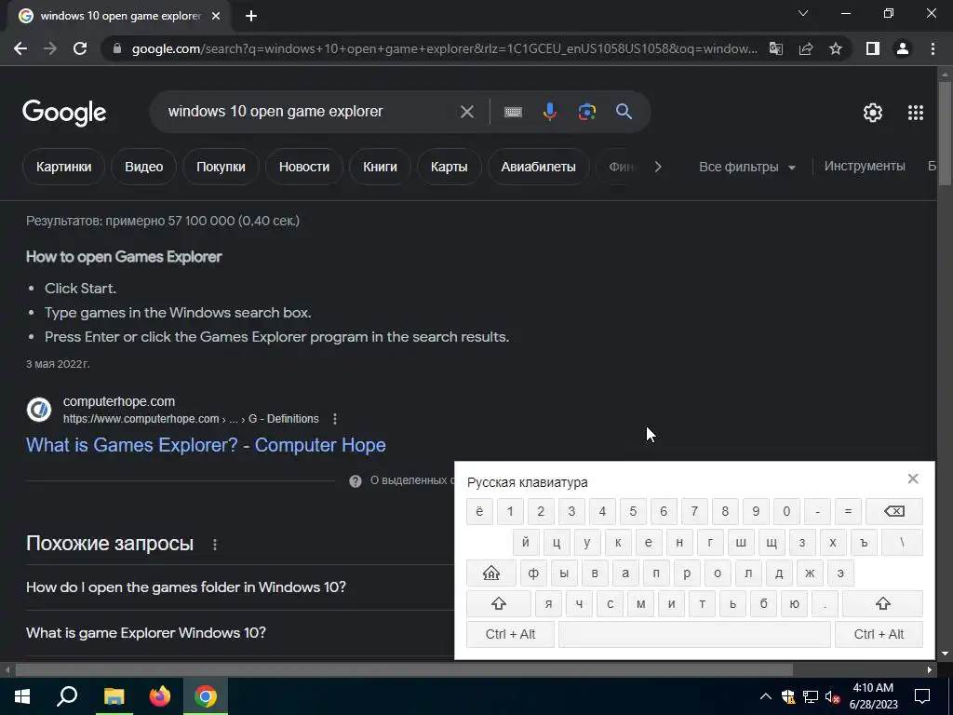Screen dimensions: 953x715
Task: Open Google quick settings gear
Action: pyautogui.click(x=873, y=113)
